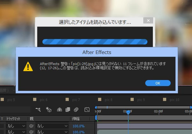Open second layer's track matte なし dropdown
Screen dimensions: 192x134
16,132
